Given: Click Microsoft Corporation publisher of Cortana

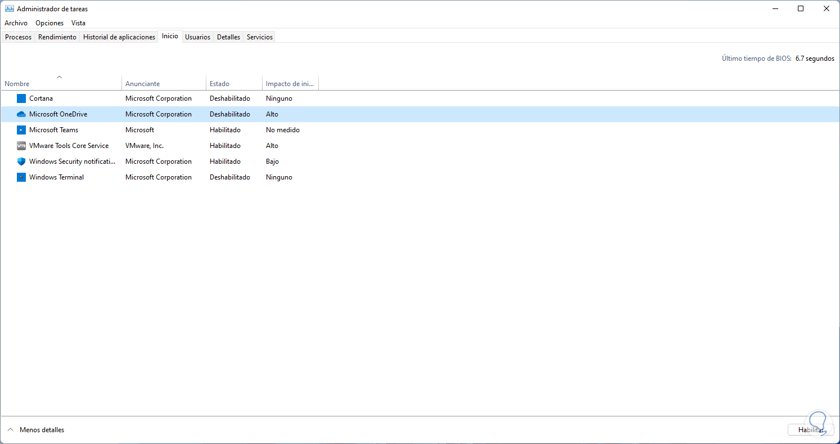Looking at the screenshot, I should 159,98.
